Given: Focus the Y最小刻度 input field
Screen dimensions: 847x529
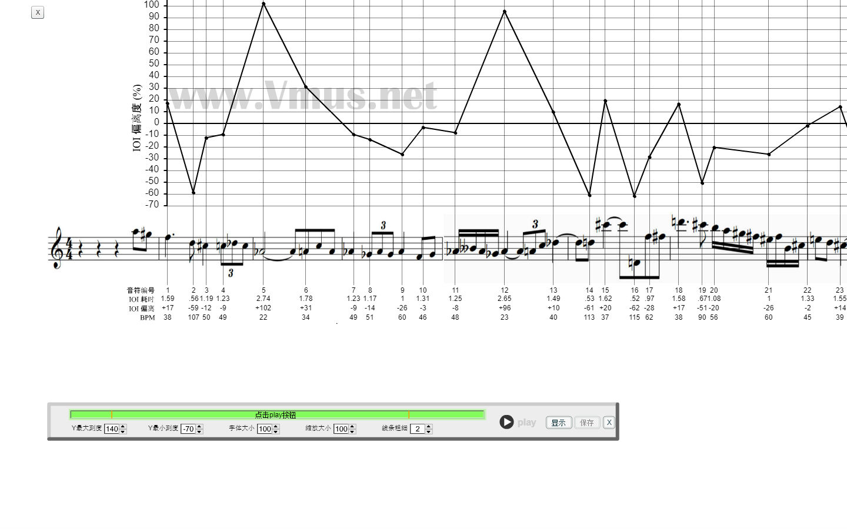Looking at the screenshot, I should click(188, 429).
